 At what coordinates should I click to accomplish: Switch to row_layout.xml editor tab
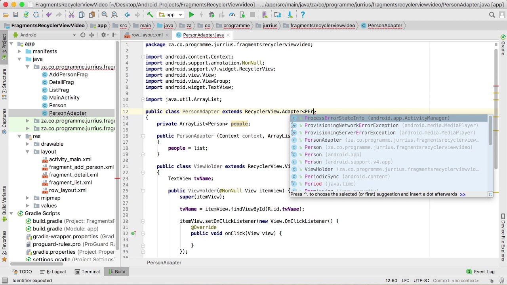pyautogui.click(x=147, y=35)
